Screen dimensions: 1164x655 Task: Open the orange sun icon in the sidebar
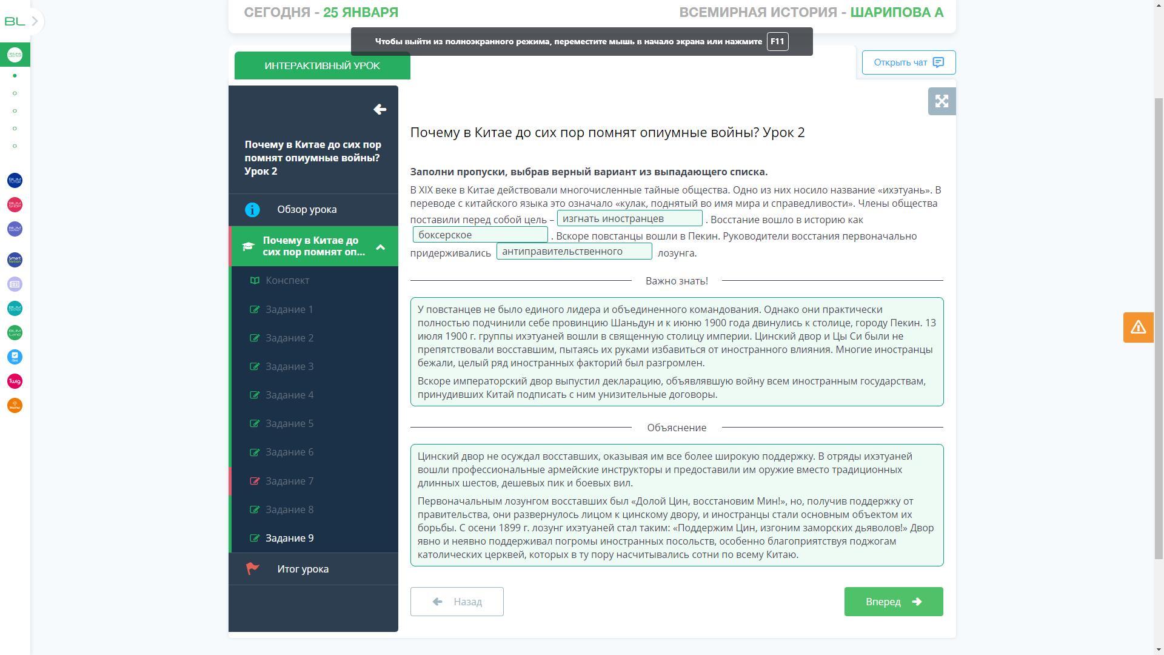tap(15, 405)
